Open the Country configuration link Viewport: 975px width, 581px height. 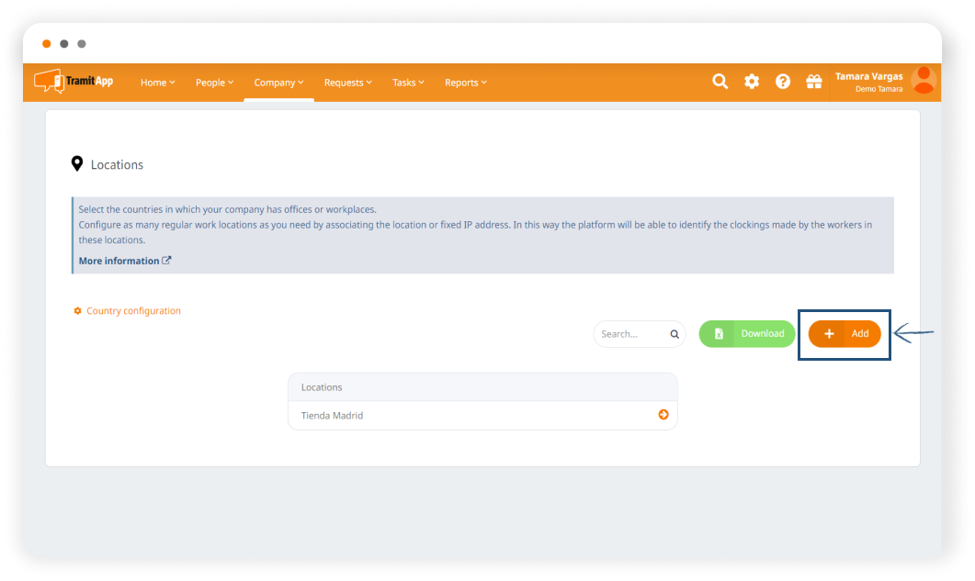(x=133, y=311)
